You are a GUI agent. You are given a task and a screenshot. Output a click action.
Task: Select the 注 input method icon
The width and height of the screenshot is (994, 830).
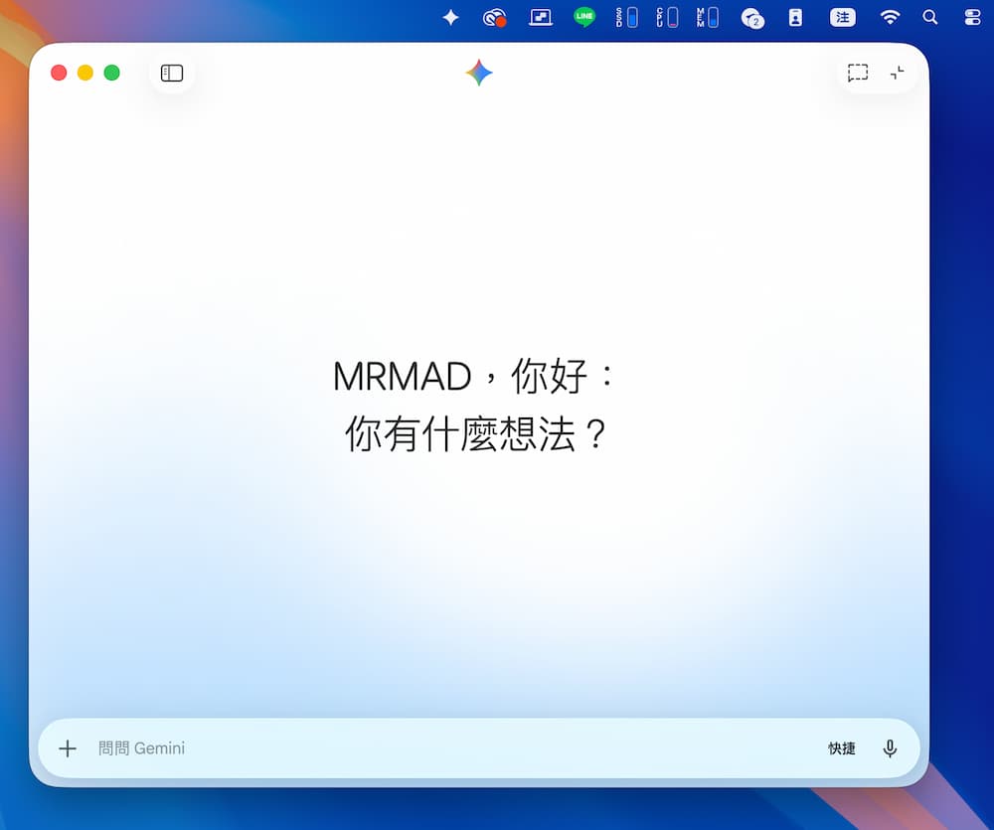click(x=842, y=17)
